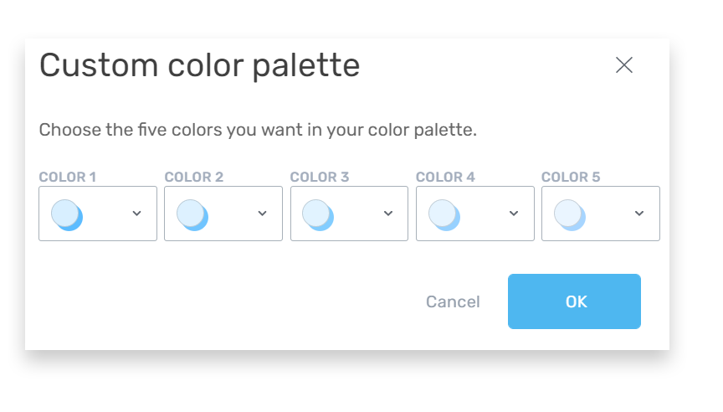Image resolution: width=723 pixels, height=412 pixels.
Task: Open the Color 3 dropdown arrow
Action: 388,214
